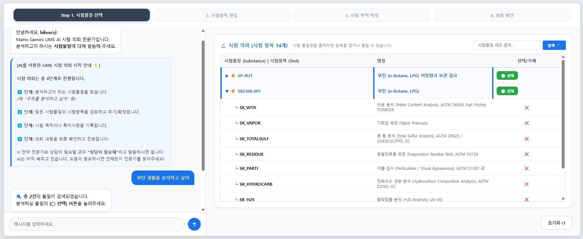Collapse the SB2506.001 substance row
Viewport: 583px width, 239px height.
227,91
